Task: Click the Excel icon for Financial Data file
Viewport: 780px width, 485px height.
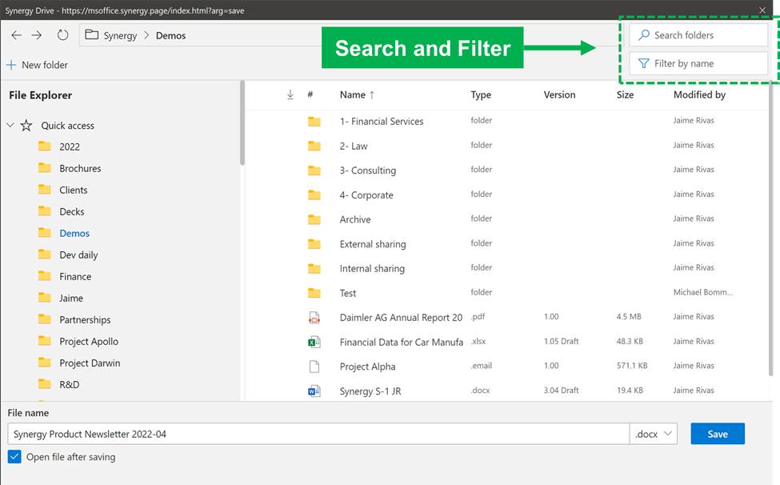Action: click(314, 342)
